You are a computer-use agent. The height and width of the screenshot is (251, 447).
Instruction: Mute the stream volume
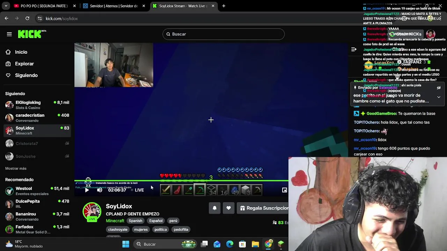point(100,190)
